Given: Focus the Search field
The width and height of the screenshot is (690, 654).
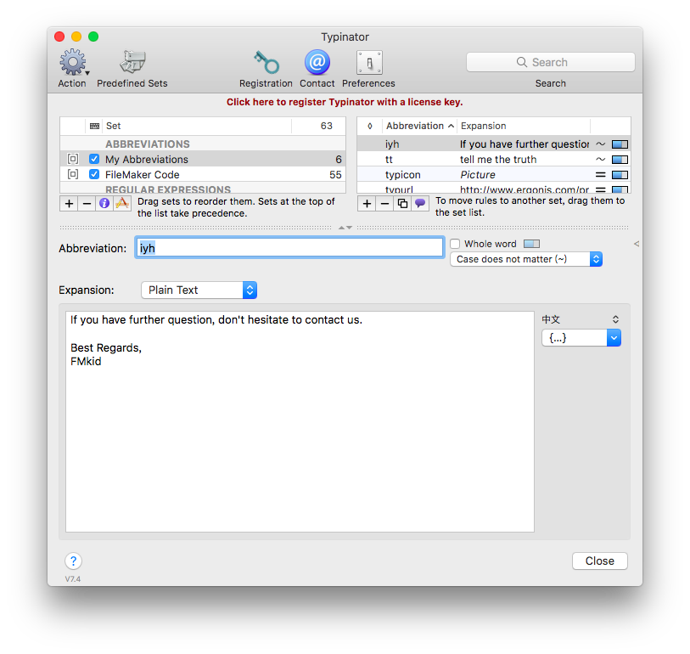Looking at the screenshot, I should pos(551,62).
